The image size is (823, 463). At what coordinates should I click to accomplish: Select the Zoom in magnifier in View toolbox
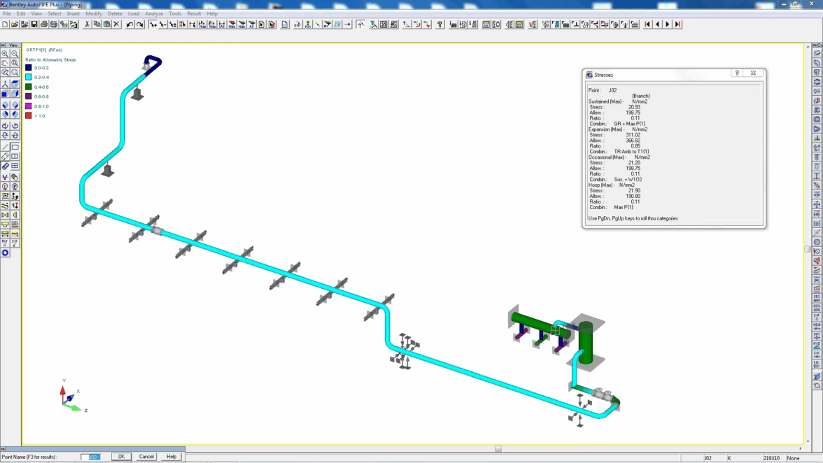[x=5, y=54]
